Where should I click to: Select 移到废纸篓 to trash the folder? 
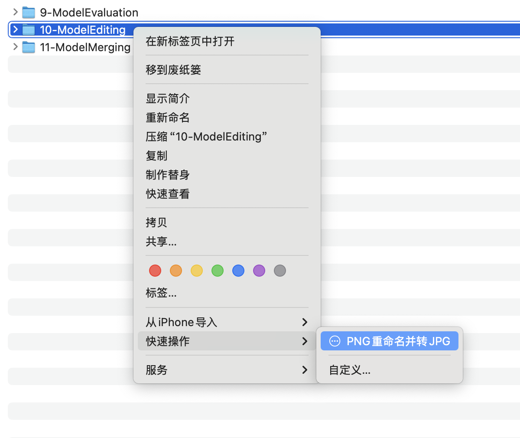173,70
